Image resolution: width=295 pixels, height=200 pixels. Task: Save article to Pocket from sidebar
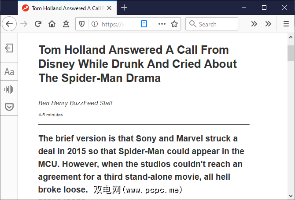pos(9,107)
